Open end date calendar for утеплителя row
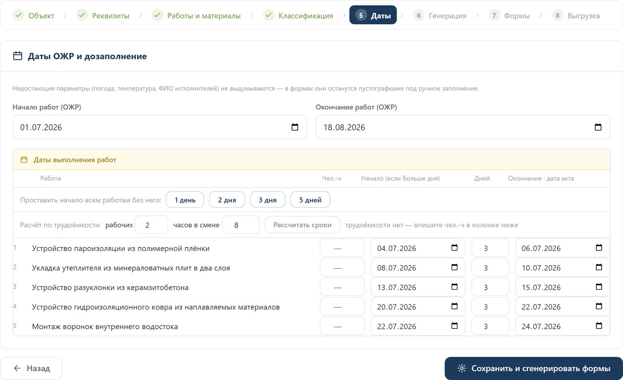 599,267
